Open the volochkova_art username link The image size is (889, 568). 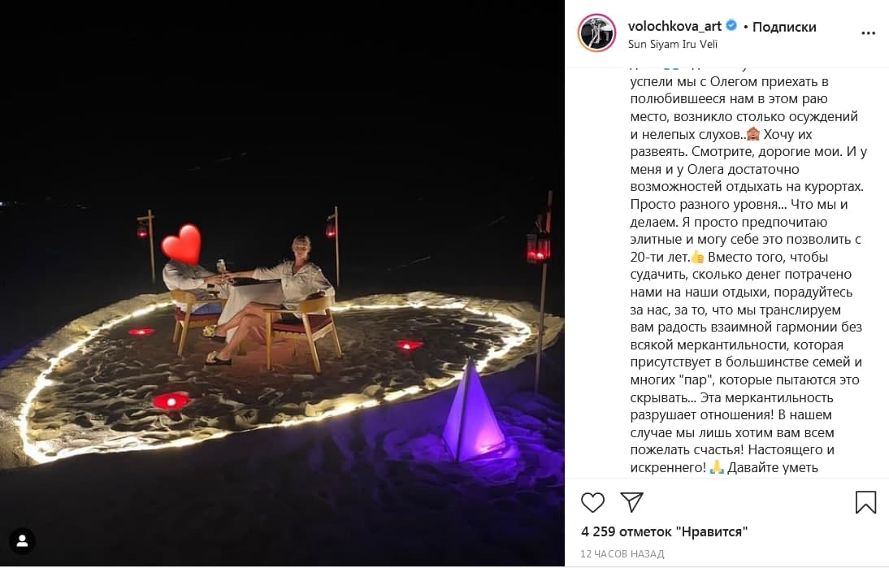coord(674,26)
